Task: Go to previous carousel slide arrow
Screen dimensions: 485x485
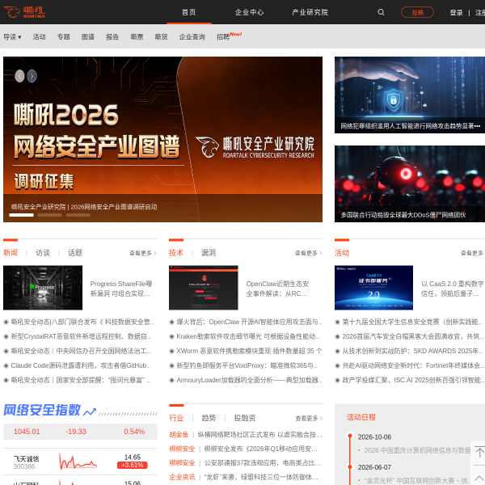Action: (19, 76)
